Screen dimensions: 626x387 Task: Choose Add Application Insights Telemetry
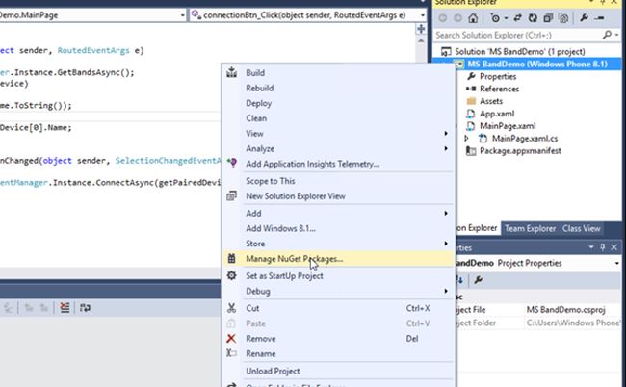tap(339, 164)
